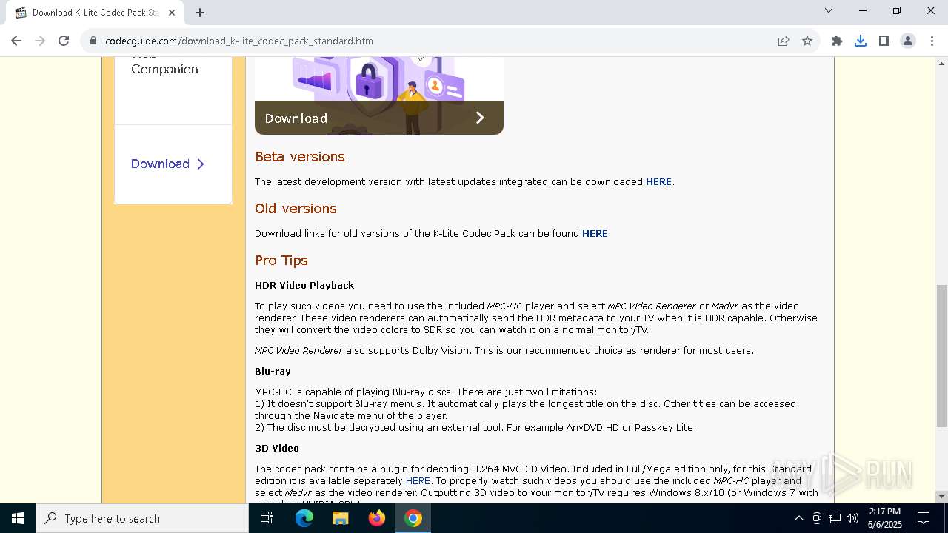Toggle Chrome side panel icon
This screenshot has width=948, height=533.
point(884,41)
